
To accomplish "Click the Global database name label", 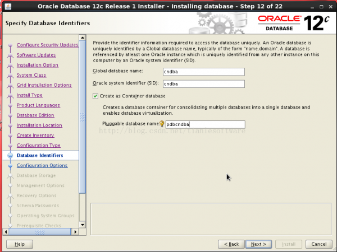I will (x=118, y=71).
